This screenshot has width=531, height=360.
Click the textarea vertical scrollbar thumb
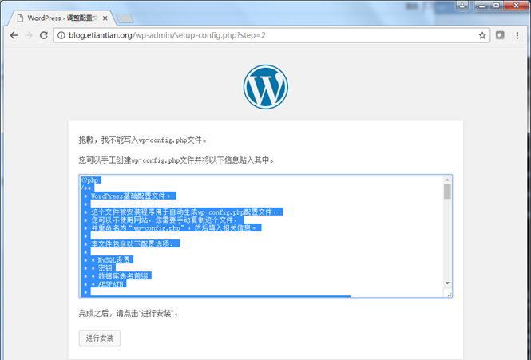(x=447, y=192)
